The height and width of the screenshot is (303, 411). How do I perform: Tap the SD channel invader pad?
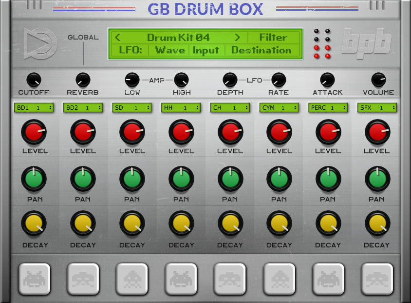click(x=132, y=279)
